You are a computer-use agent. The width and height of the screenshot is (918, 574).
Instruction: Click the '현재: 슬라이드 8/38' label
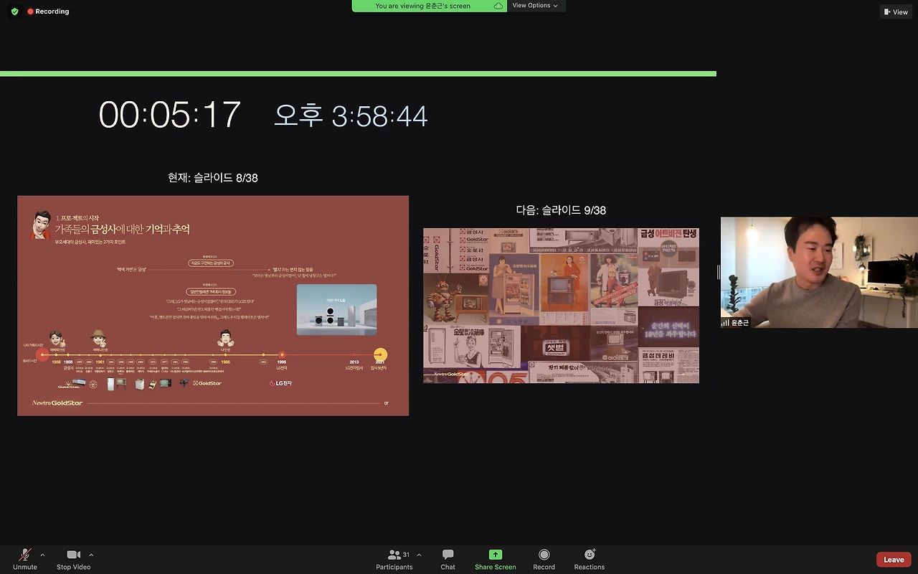(x=213, y=178)
